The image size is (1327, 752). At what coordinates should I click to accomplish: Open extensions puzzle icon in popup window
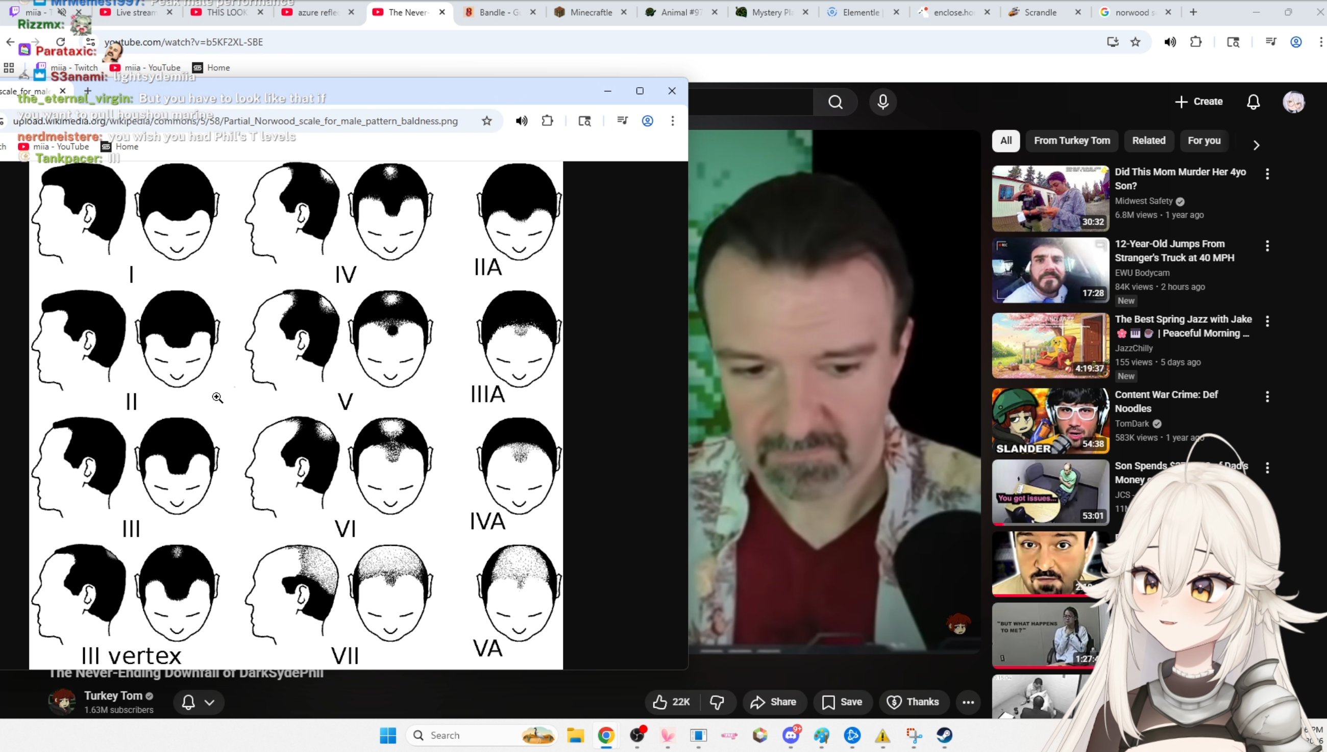(547, 121)
